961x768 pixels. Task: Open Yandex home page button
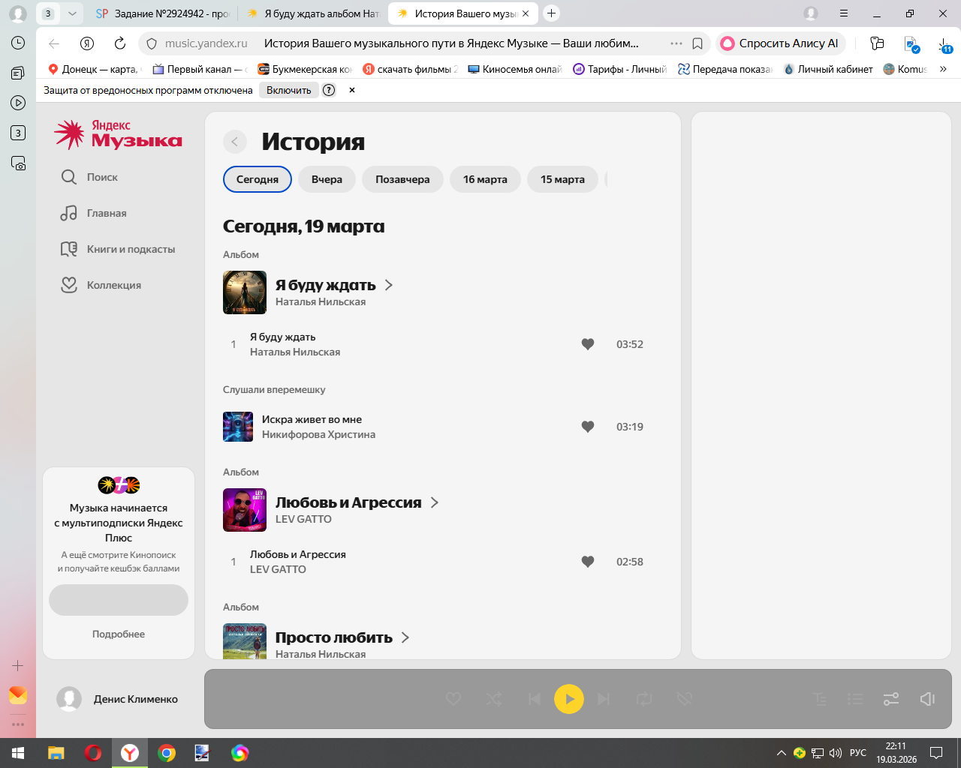tap(87, 43)
